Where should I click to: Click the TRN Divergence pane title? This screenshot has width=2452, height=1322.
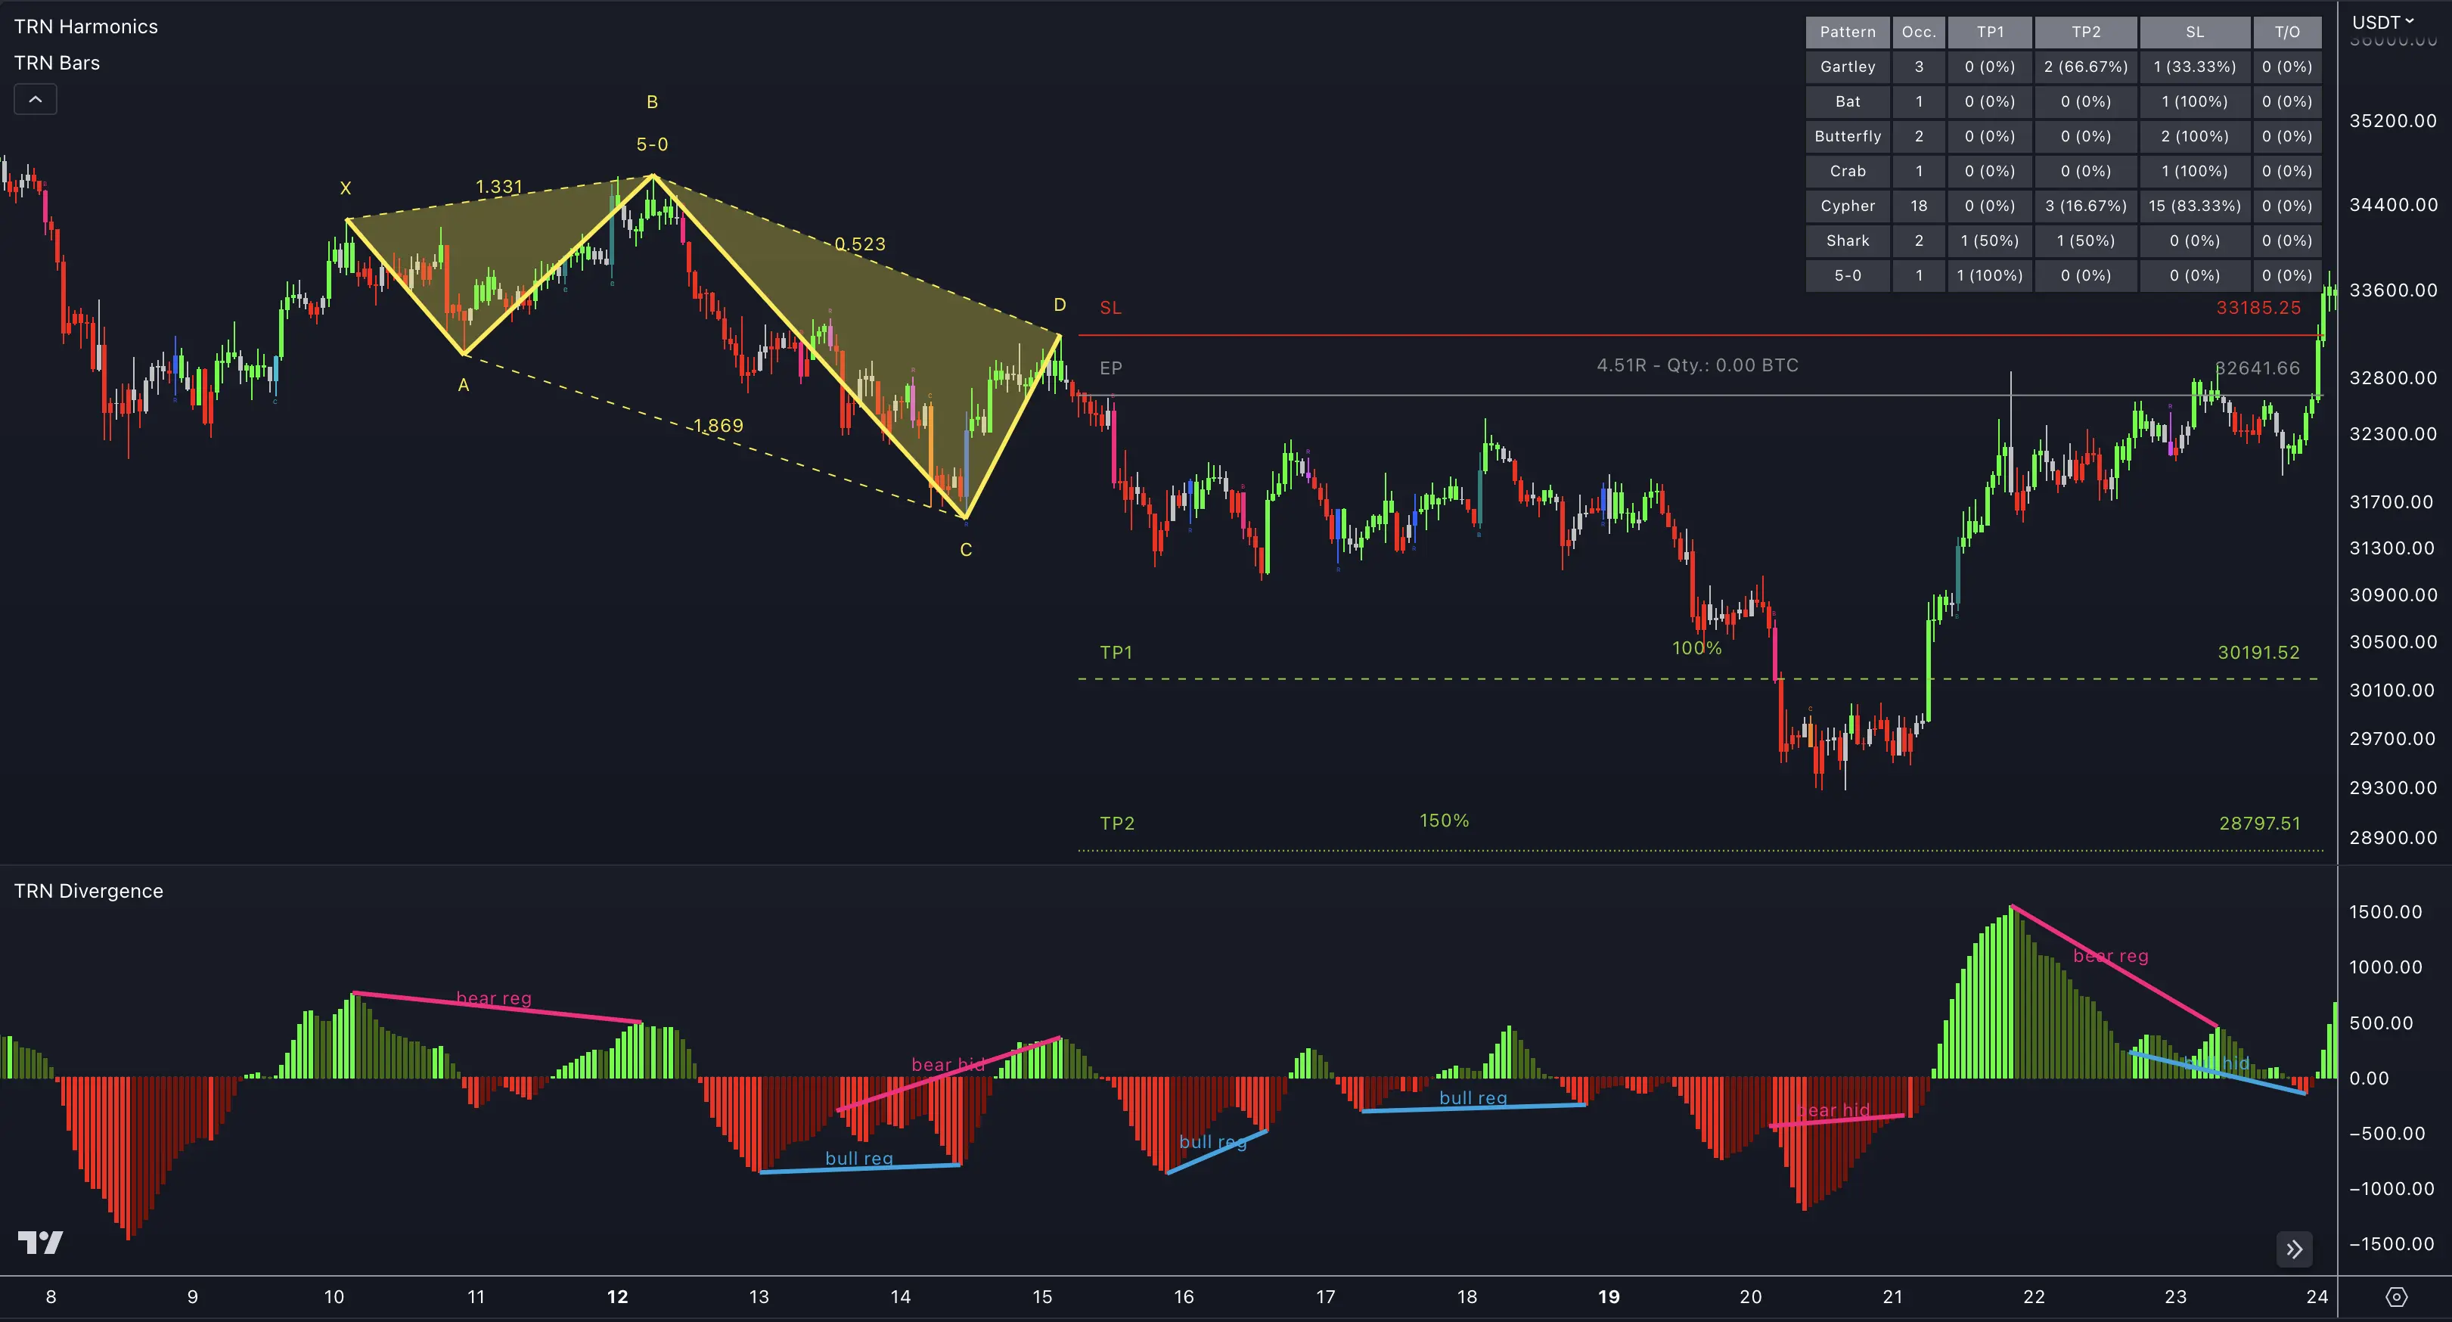[88, 891]
